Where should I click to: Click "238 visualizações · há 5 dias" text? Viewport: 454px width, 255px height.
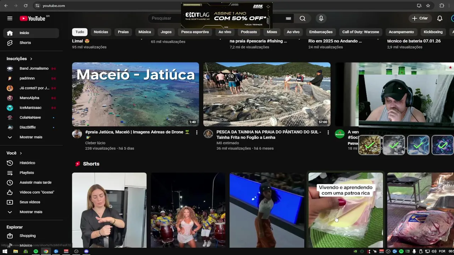click(x=110, y=148)
